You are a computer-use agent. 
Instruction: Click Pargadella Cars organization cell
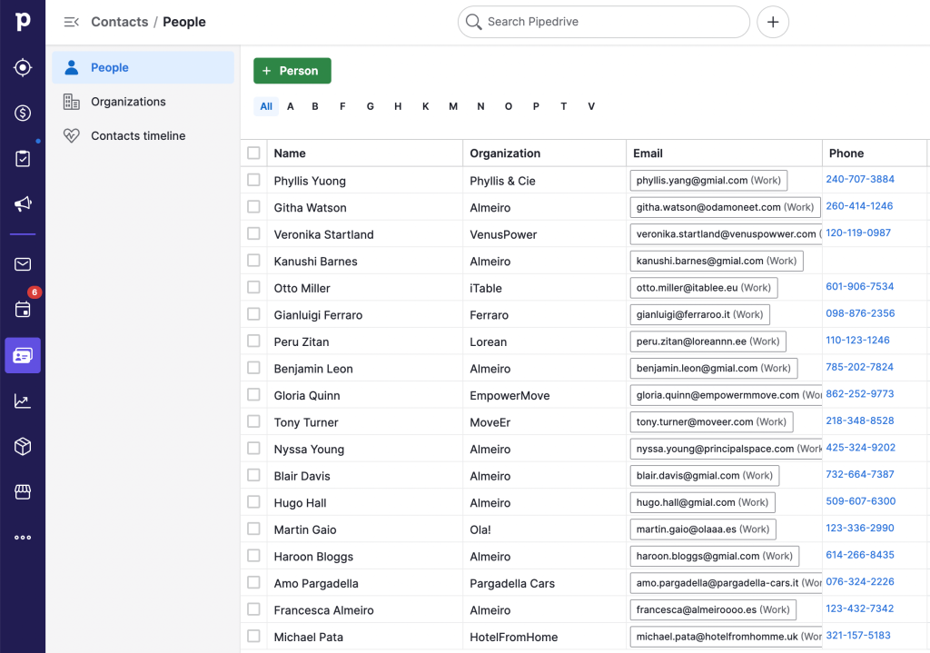(512, 584)
